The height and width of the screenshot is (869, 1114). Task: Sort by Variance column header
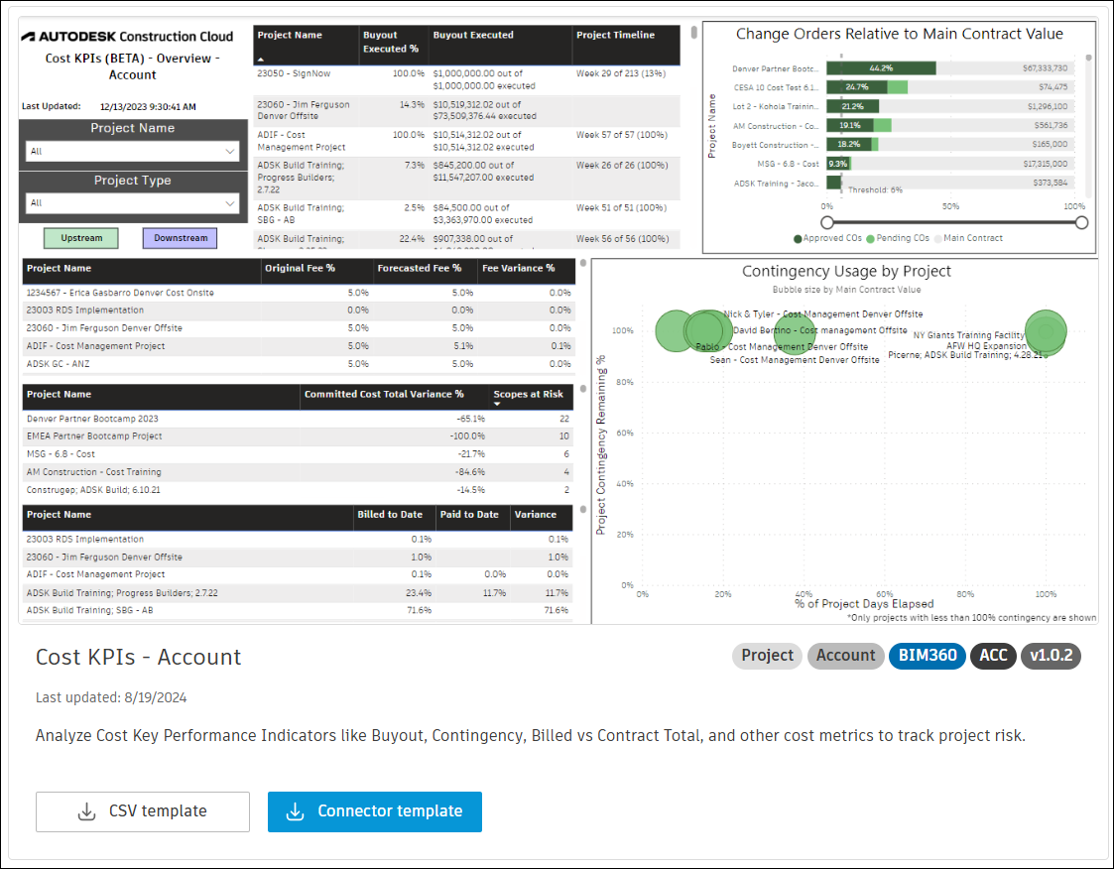[542, 517]
